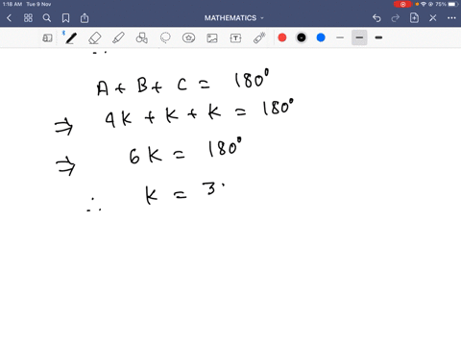This screenshot has width=461, height=346.
Task: Tap the battery status indicator
Action: (452, 4)
